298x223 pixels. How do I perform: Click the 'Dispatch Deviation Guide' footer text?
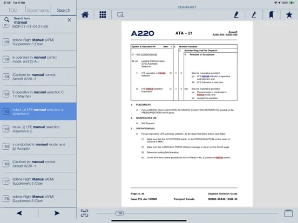click(x=222, y=194)
